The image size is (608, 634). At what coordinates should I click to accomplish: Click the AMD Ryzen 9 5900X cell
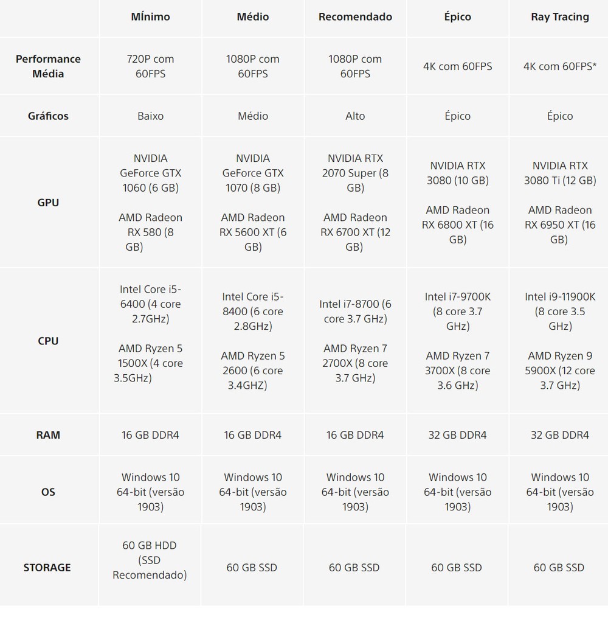coord(559,371)
